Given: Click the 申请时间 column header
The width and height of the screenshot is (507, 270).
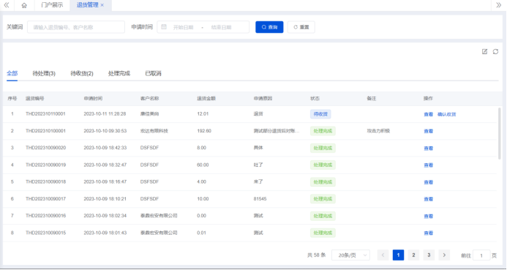Looking at the screenshot, I should pyautogui.click(x=93, y=98).
